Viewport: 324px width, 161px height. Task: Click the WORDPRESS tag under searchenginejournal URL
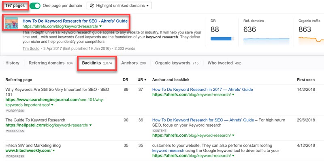coord(15,111)
